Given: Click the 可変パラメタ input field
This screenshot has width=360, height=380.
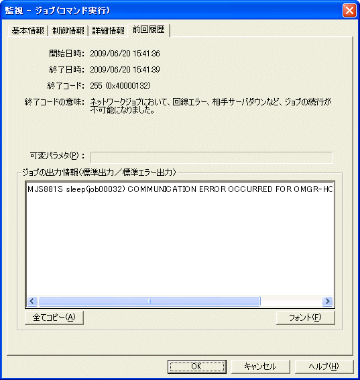Looking at the screenshot, I should pos(212,158).
